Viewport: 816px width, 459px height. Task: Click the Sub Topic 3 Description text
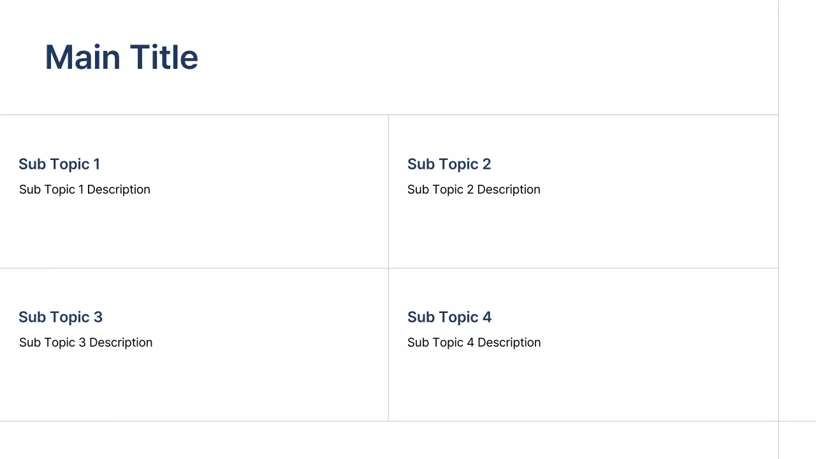coord(85,343)
